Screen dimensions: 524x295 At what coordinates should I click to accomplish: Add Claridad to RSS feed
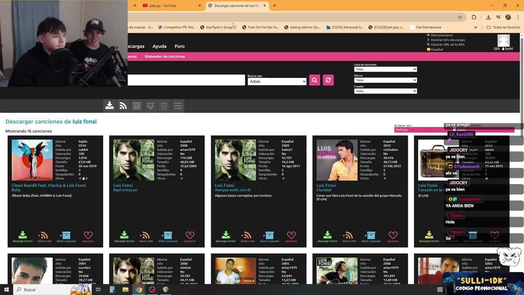[x=349, y=236]
